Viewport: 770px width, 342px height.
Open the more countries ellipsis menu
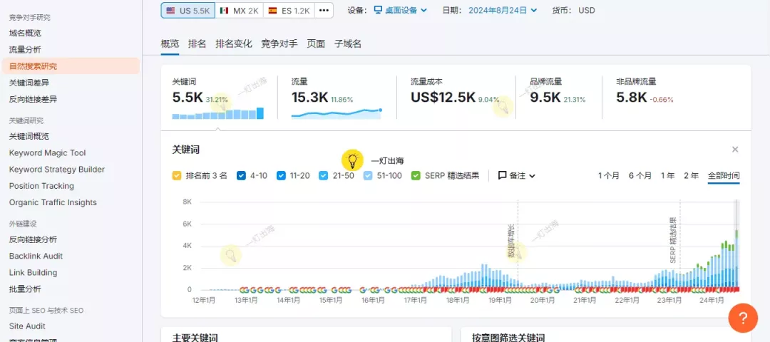click(324, 11)
